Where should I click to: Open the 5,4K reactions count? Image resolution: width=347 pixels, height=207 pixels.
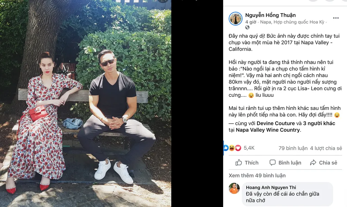point(249,148)
